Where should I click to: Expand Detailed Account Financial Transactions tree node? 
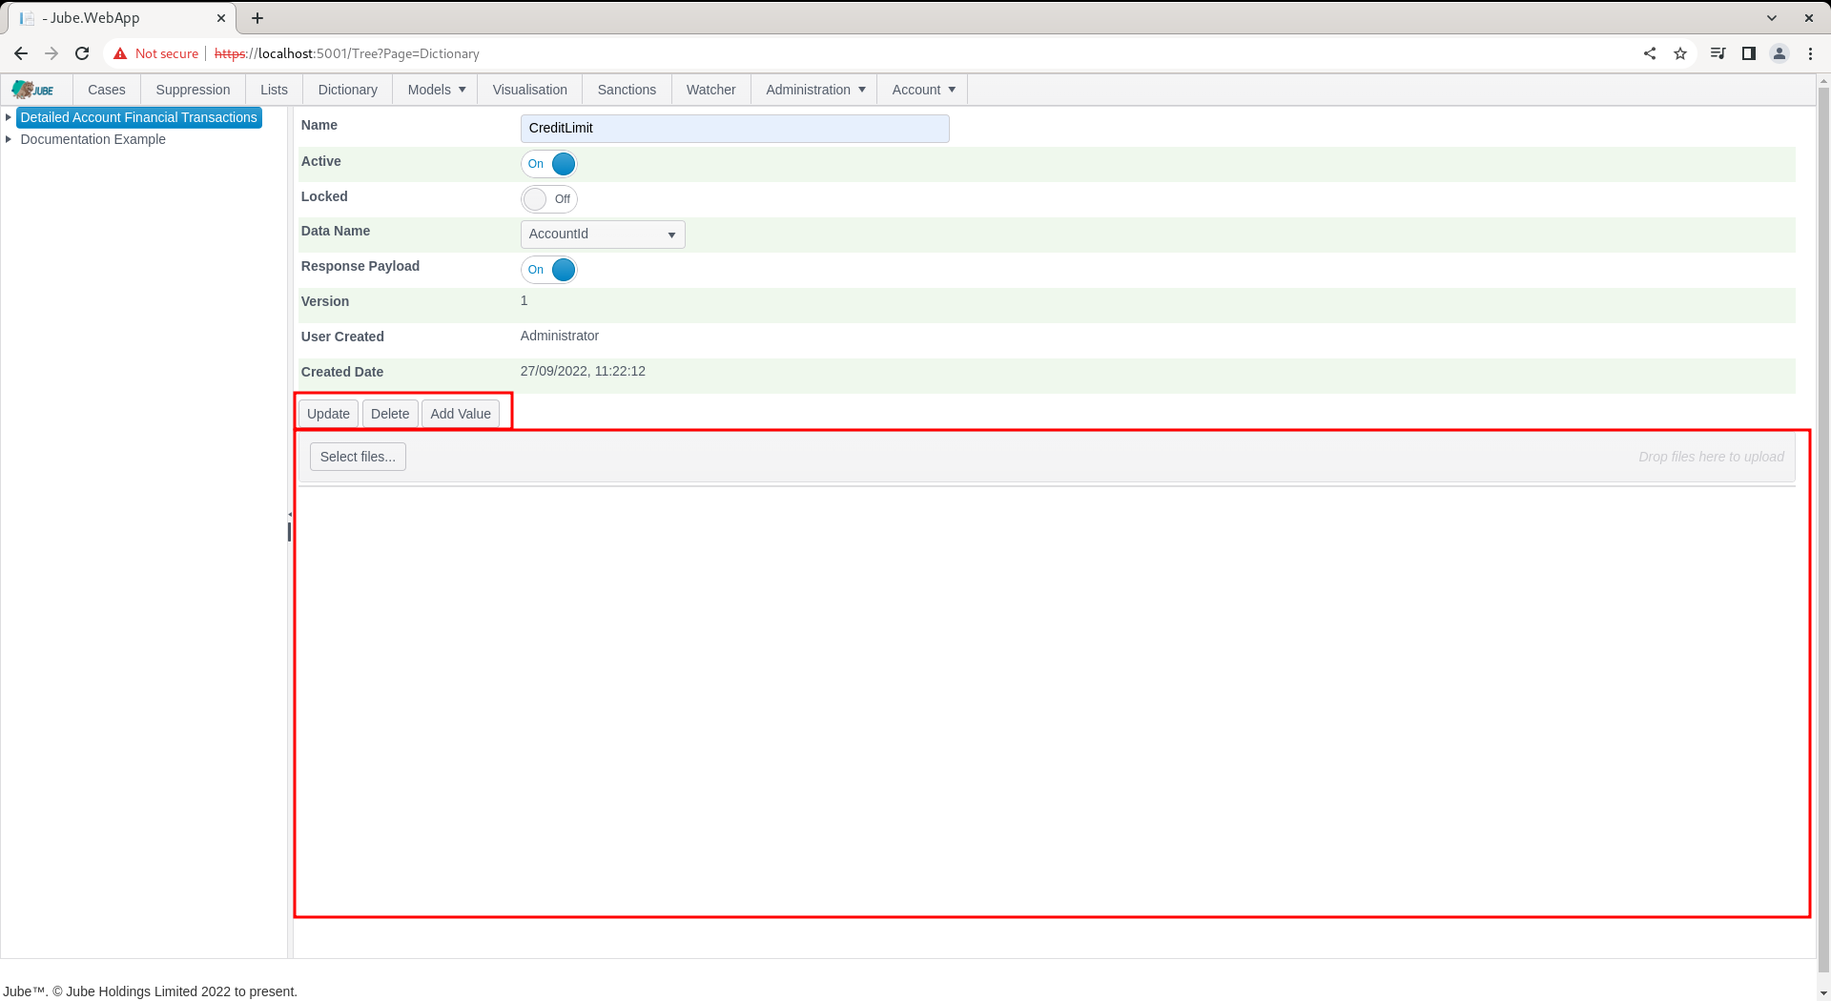(x=9, y=117)
